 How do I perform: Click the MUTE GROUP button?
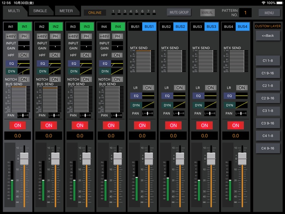point(179,13)
